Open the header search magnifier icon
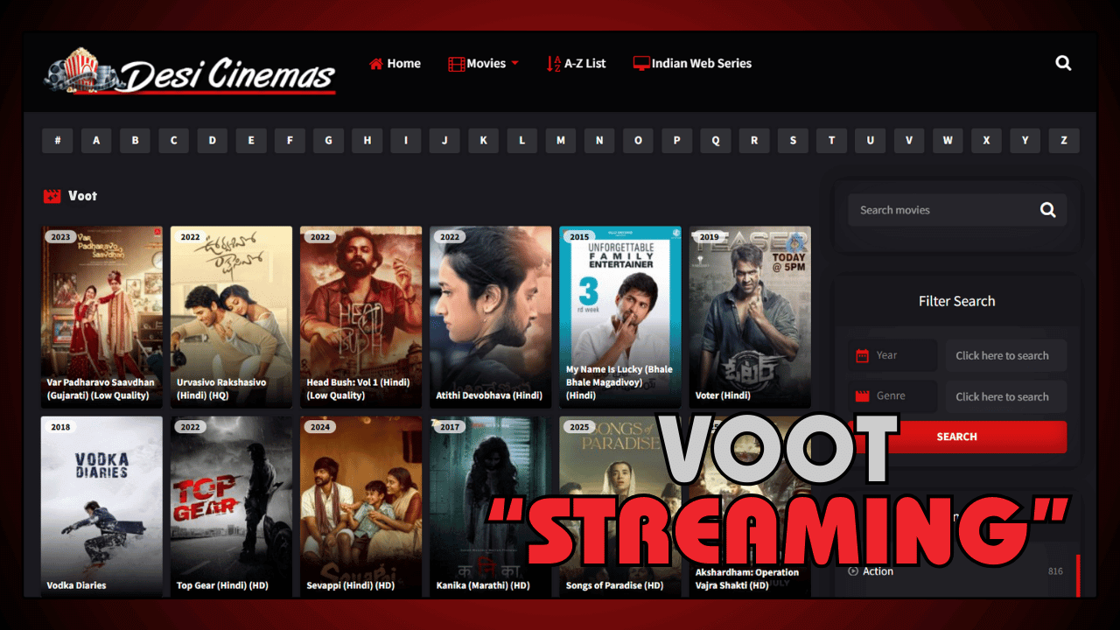Image resolution: width=1120 pixels, height=630 pixels. (1063, 63)
